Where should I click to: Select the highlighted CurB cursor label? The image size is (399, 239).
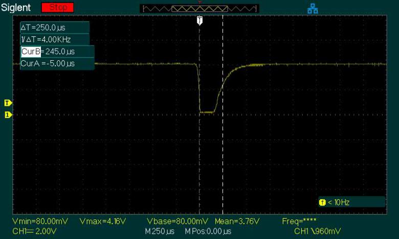31,52
